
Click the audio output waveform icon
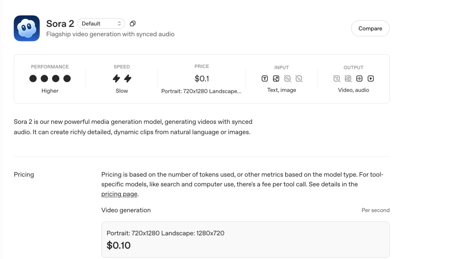click(359, 79)
